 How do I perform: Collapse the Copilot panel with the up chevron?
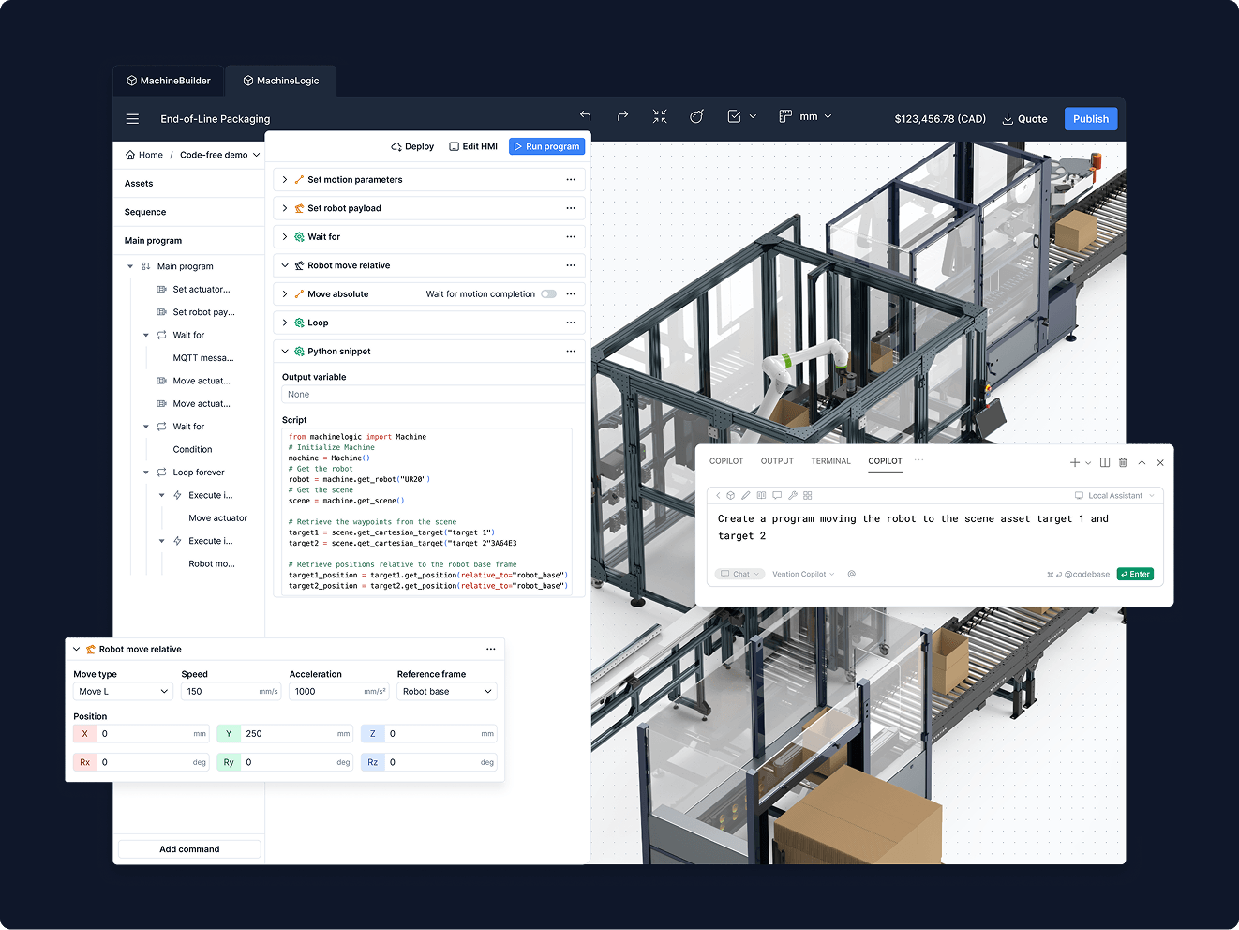point(1142,462)
